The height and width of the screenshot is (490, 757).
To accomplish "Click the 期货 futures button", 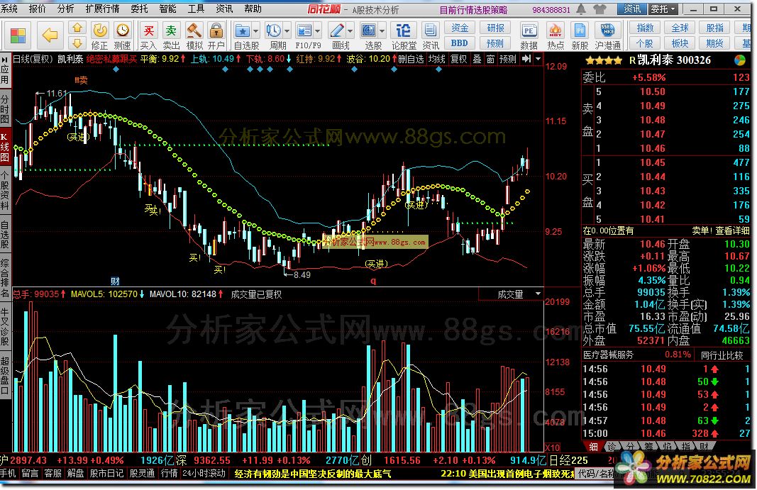I will pos(714,43).
